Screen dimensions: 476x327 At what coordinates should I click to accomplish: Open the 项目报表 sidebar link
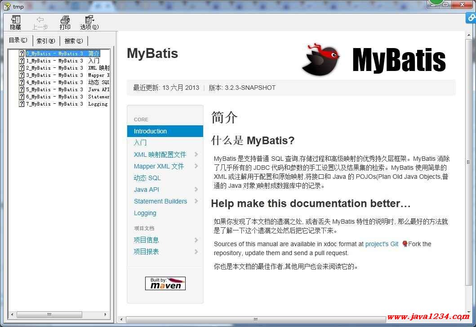147,252
